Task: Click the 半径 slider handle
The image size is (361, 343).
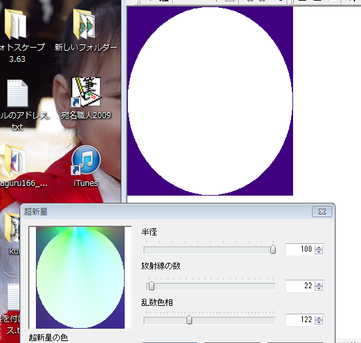Action: coord(273,249)
